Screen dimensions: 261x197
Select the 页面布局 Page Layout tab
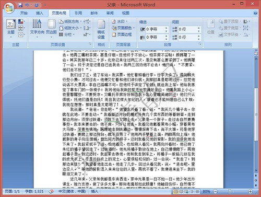pos(59,13)
